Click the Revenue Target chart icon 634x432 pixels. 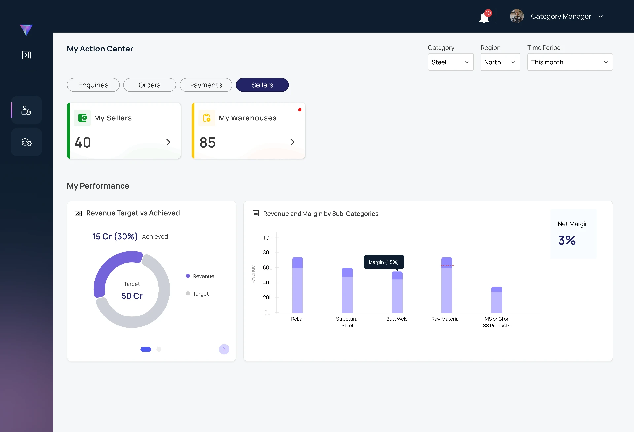point(78,213)
